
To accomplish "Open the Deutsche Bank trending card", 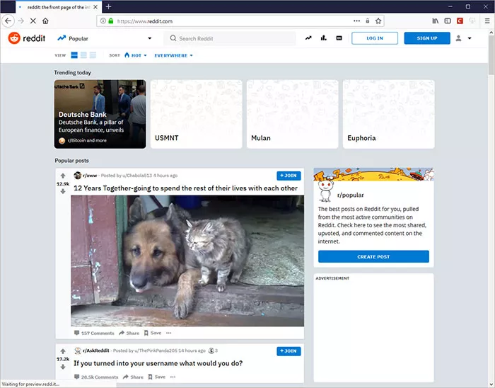I will (100, 114).
